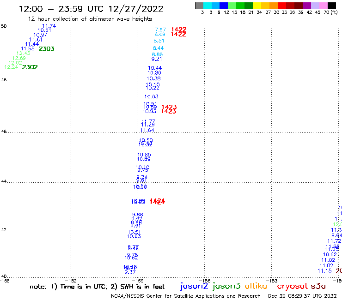Click the latitude axis label 48
Screen dimensions: 342x300
click(x=4, y=80)
